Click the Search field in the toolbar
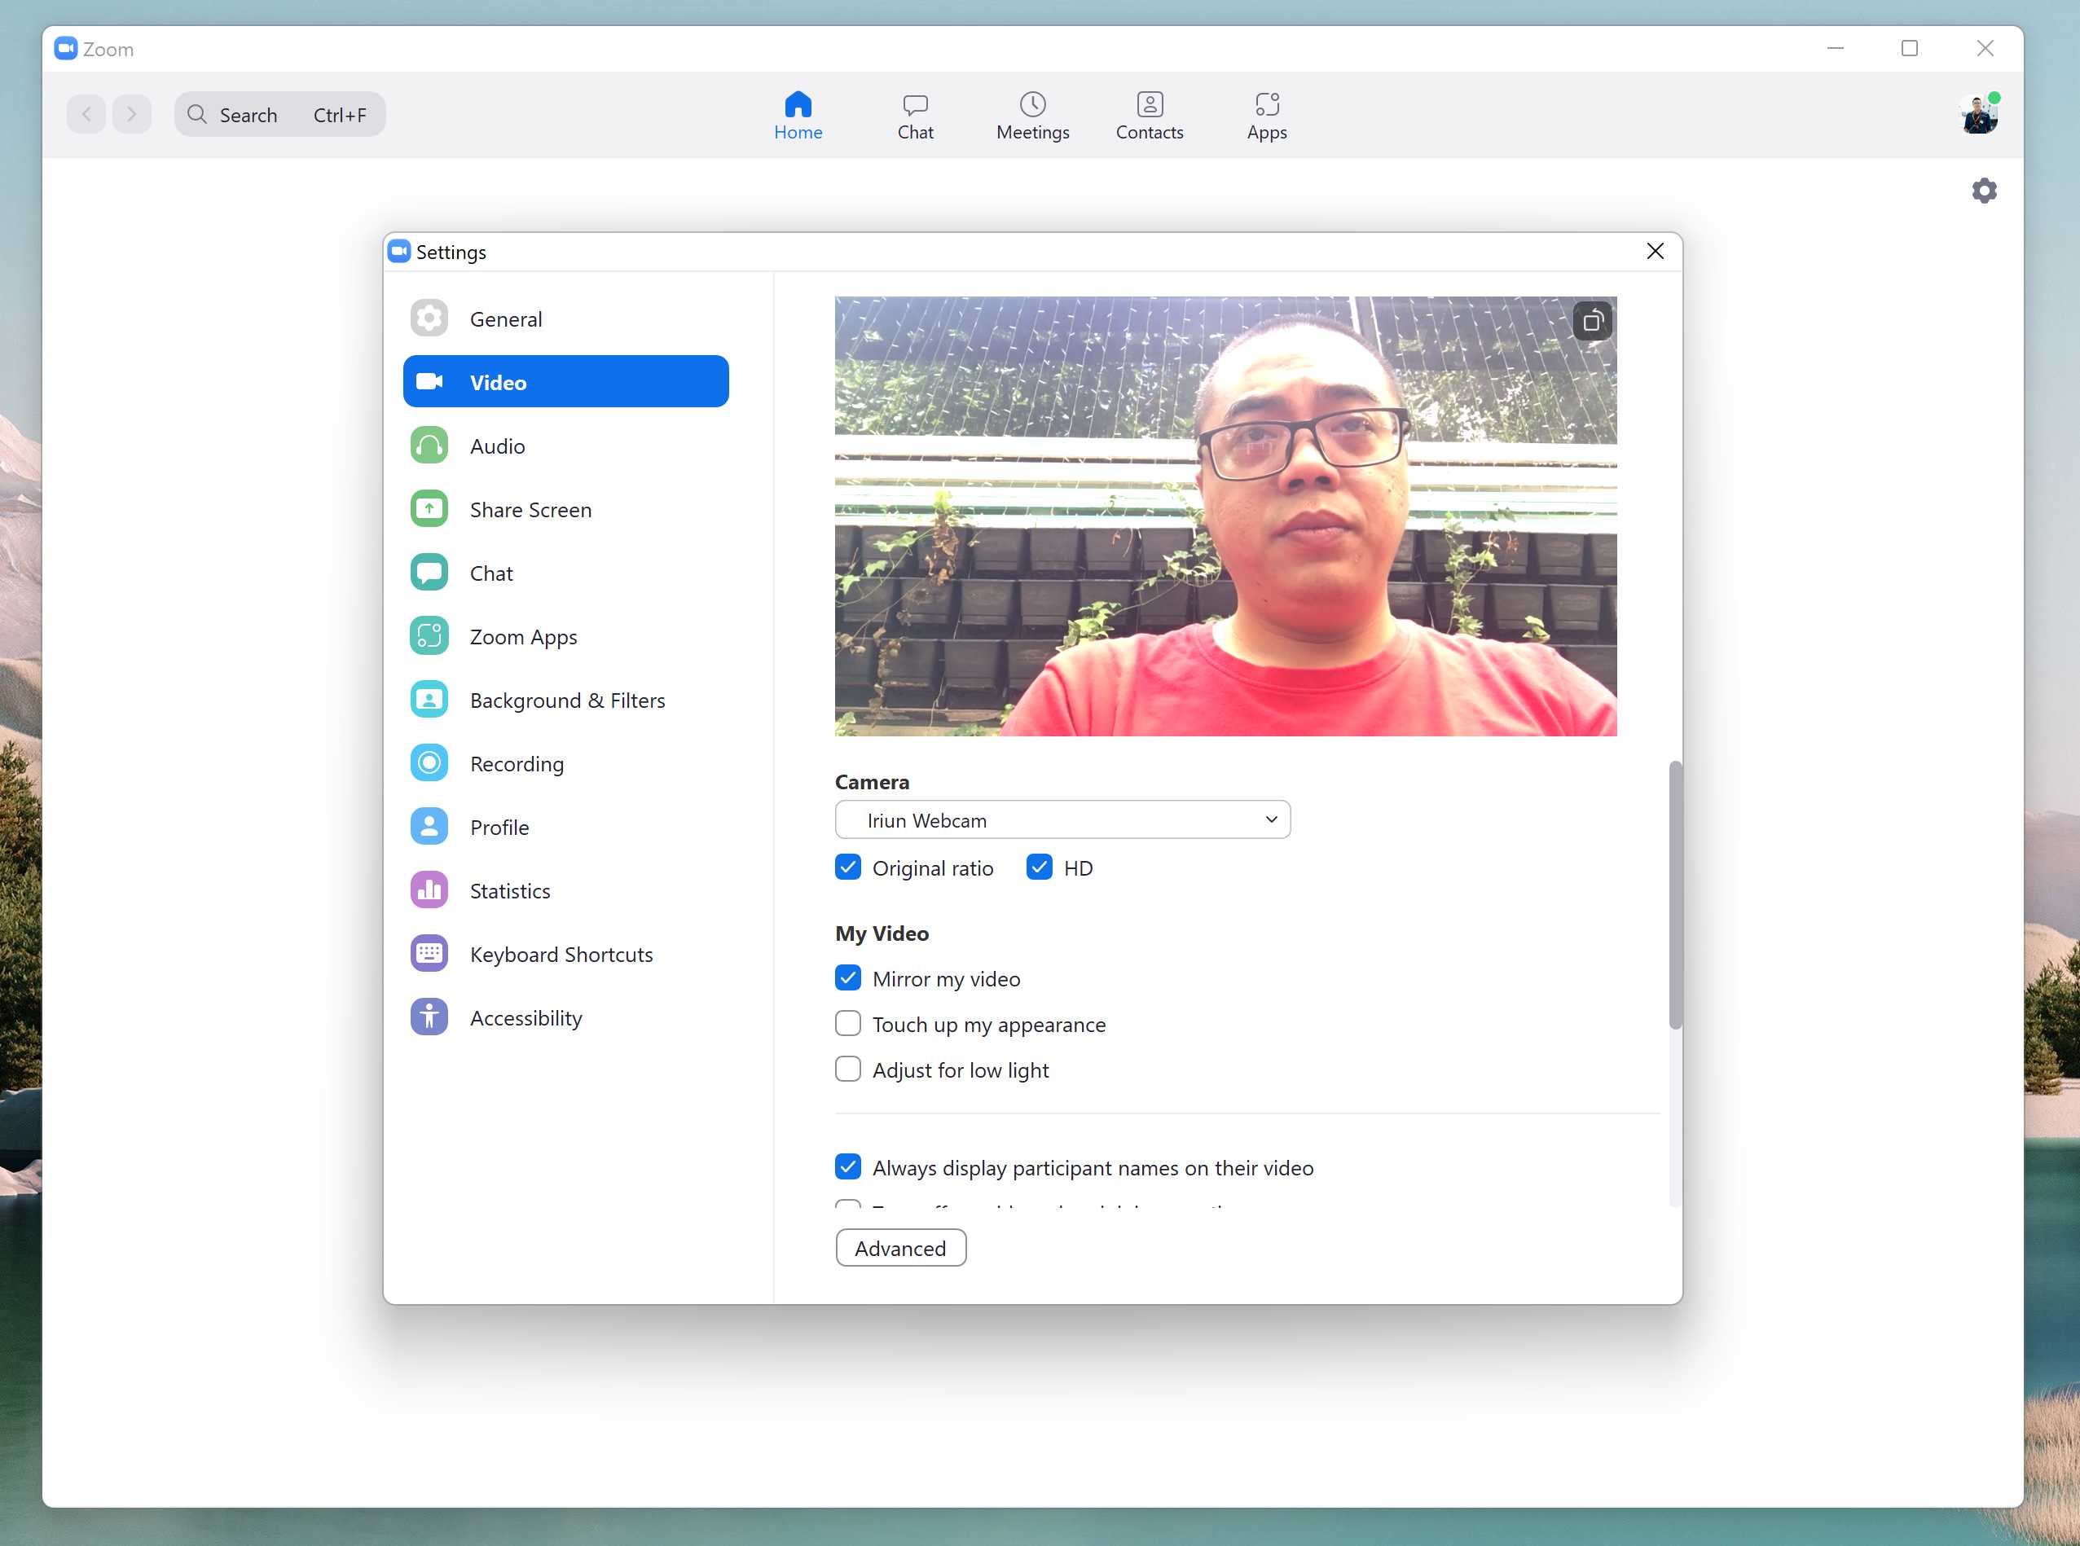Screen dimensions: 2080x1546 280,114
